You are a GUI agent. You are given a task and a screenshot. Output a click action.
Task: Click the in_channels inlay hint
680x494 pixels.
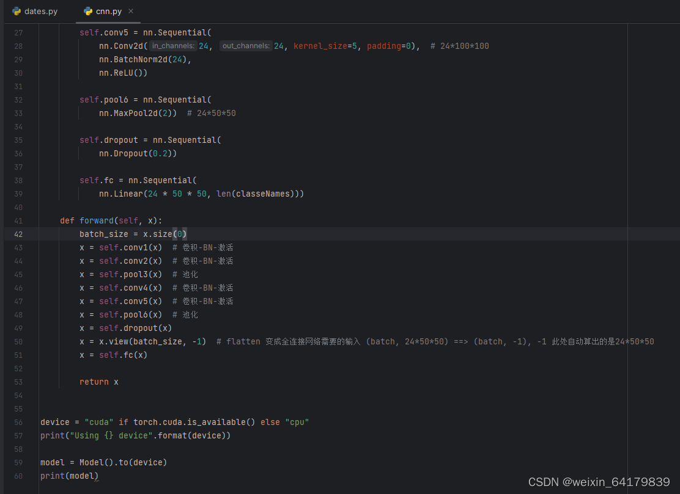tap(173, 46)
